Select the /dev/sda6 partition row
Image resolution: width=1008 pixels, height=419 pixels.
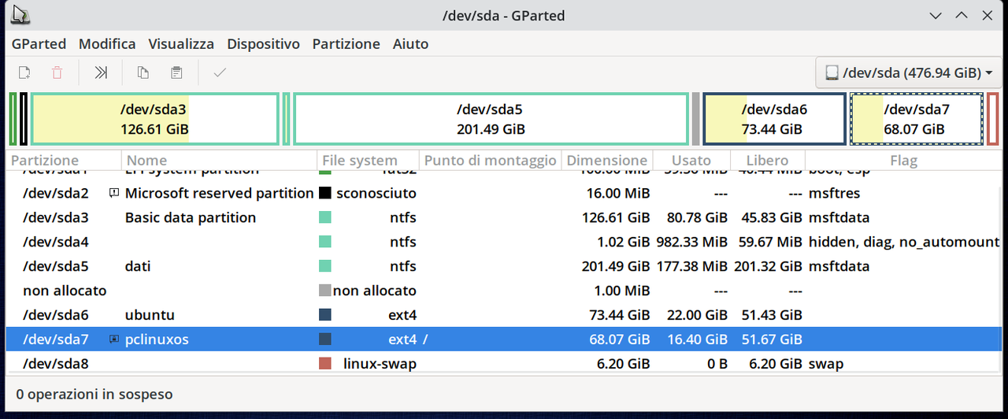tap(504, 315)
